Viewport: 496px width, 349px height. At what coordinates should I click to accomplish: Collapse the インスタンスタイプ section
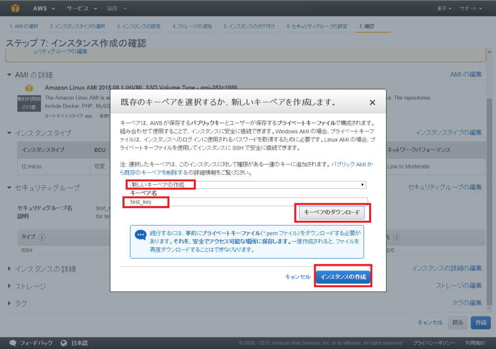pos(8,132)
